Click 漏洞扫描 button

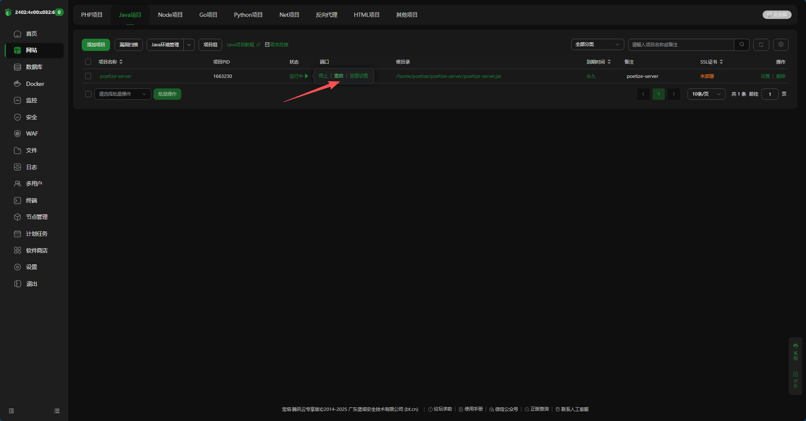129,45
